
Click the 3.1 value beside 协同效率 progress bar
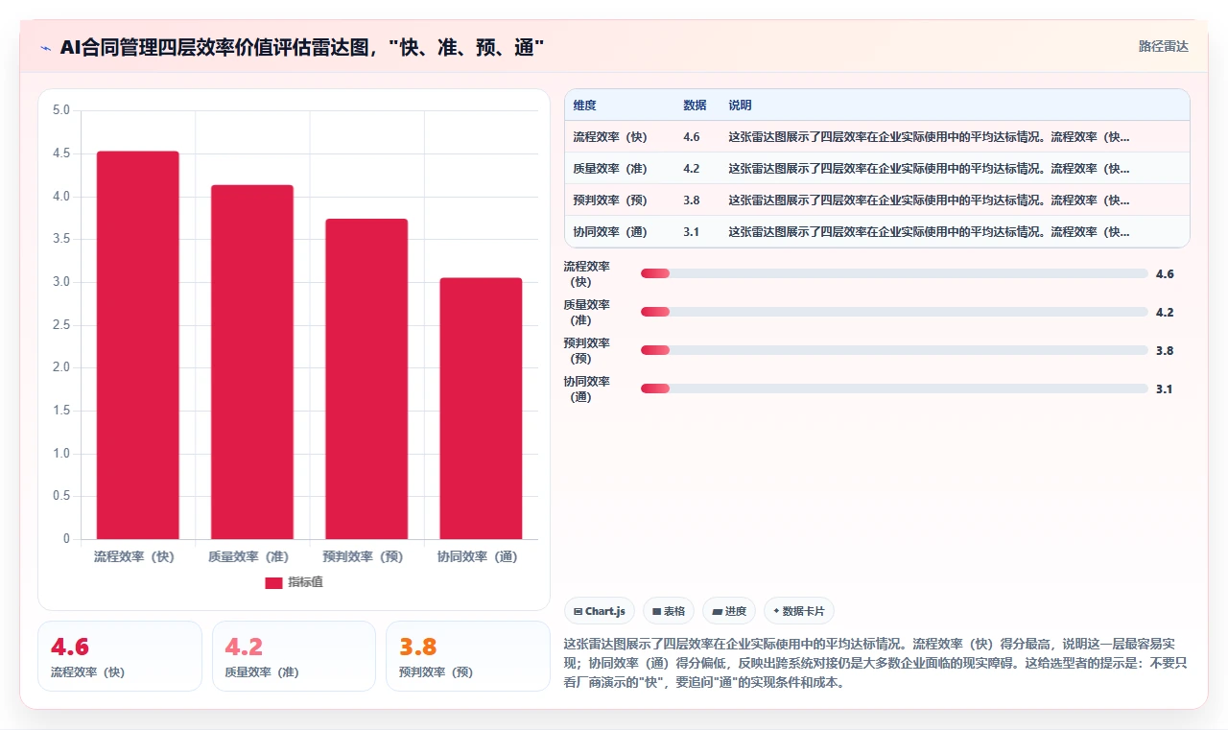coord(1165,389)
